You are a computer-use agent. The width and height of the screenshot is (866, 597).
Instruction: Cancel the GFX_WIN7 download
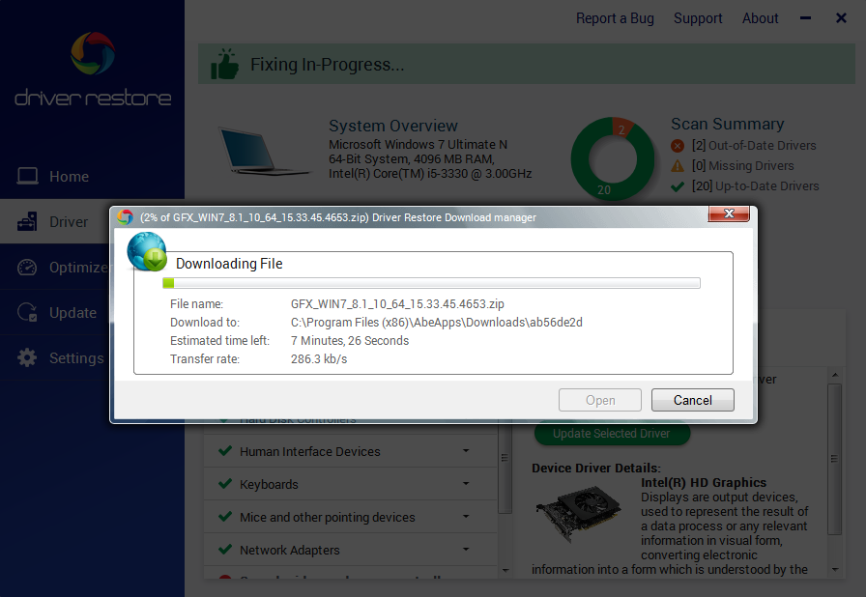point(692,400)
